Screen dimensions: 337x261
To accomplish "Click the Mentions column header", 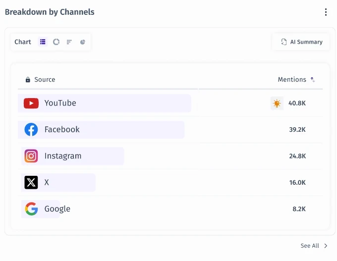I will click(x=292, y=79).
